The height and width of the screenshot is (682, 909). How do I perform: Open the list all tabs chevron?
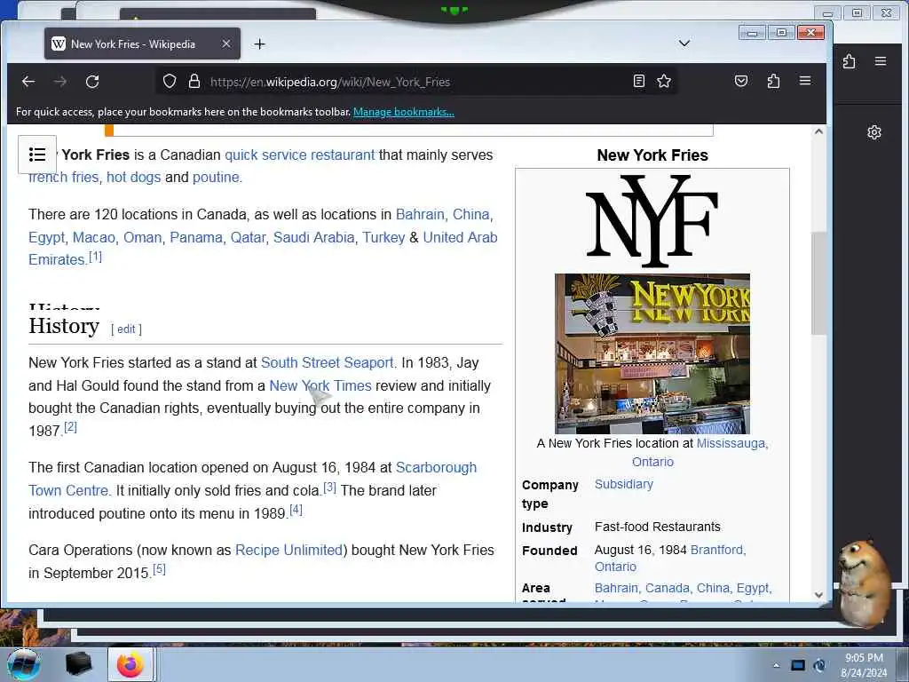[x=684, y=44]
